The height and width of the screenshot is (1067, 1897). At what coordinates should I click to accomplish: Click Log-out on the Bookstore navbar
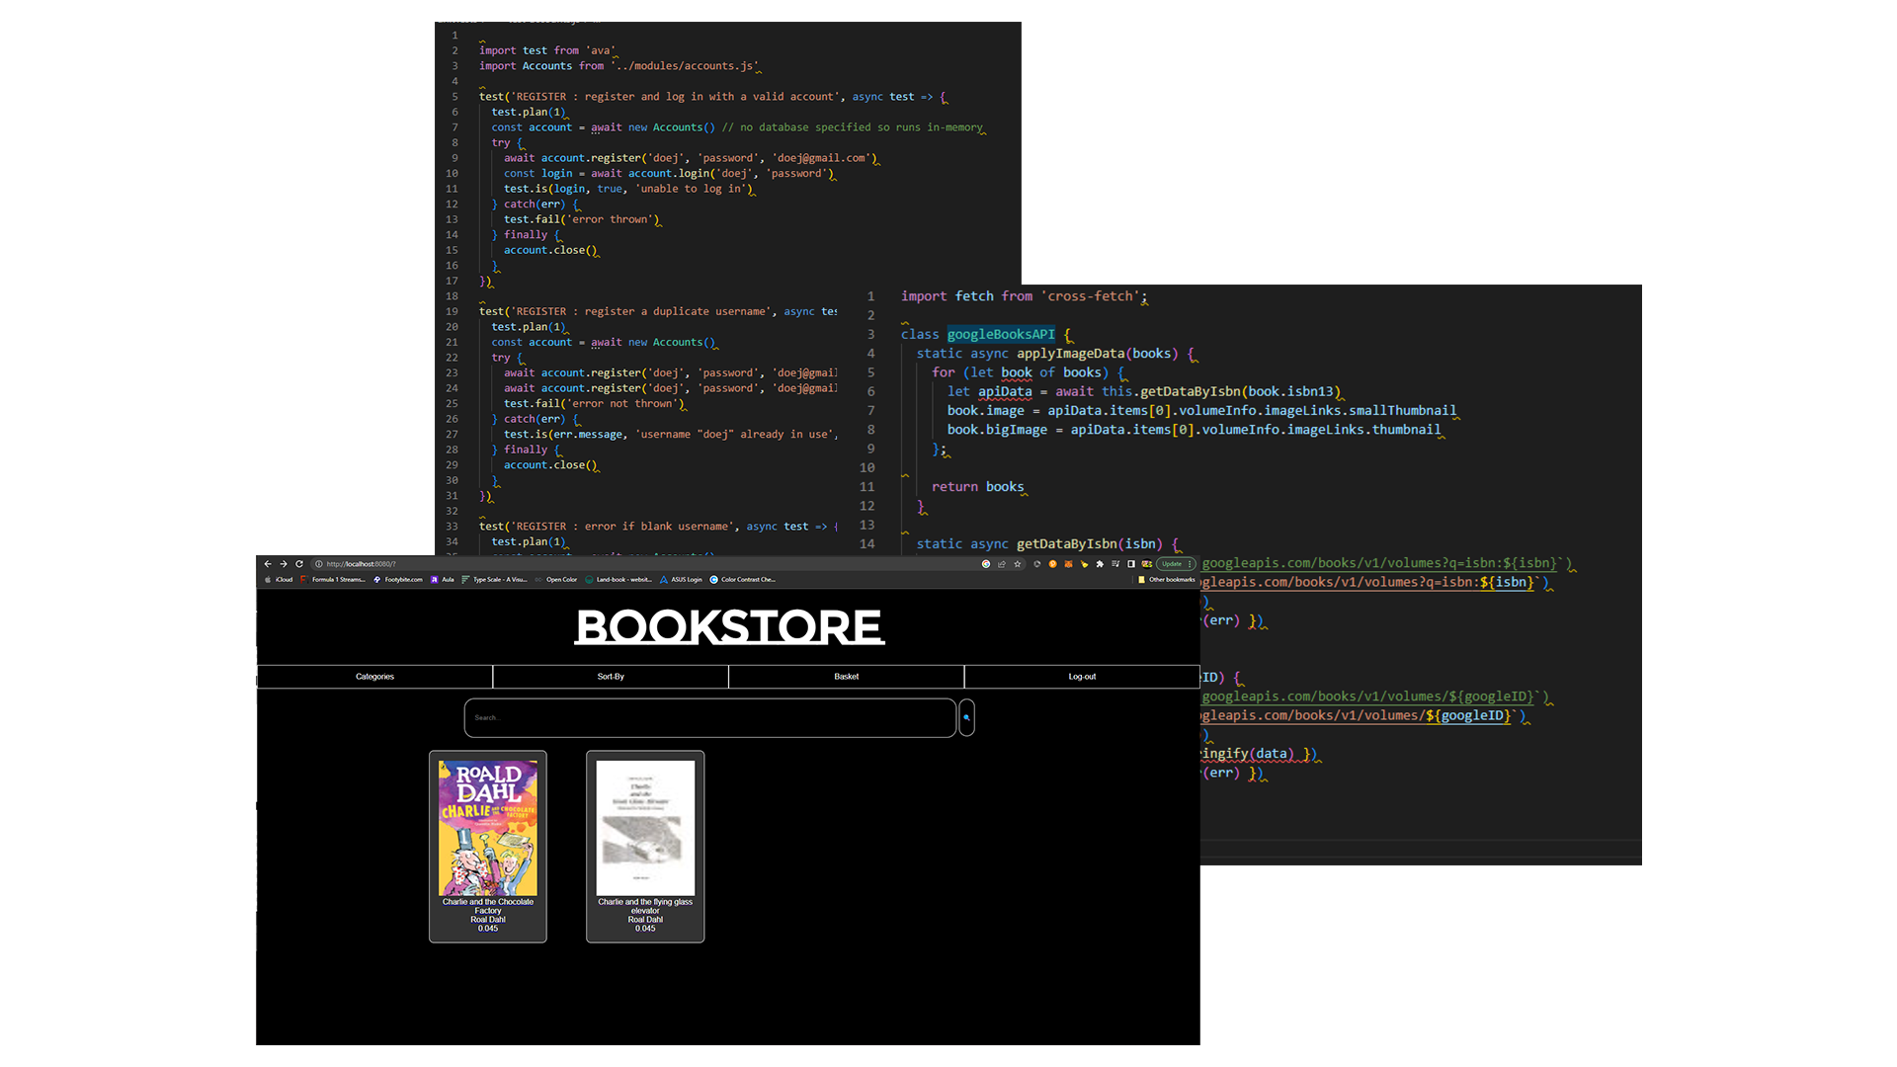(1082, 677)
